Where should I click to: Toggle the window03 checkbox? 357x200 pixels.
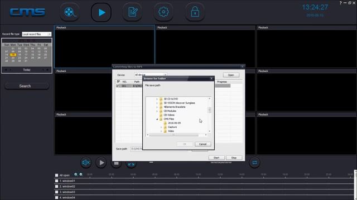click(56, 192)
